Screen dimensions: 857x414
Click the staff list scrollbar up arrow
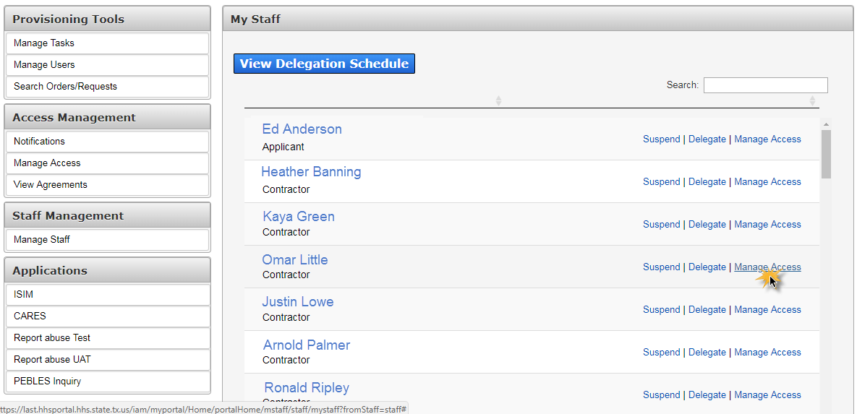(826, 124)
